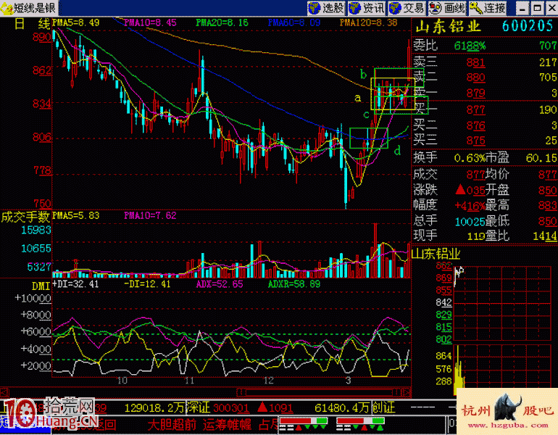Click the 750 price axis label
This screenshot has height=435, width=558.
pos(42,203)
